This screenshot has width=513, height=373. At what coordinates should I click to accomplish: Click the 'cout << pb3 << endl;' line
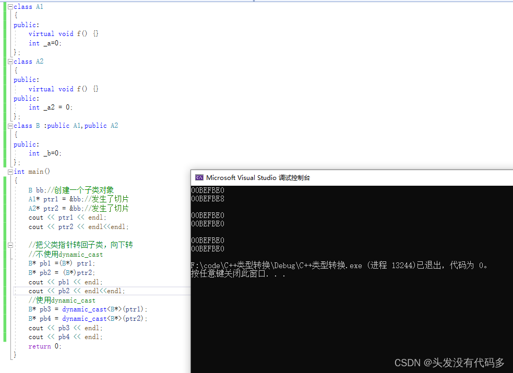point(65,328)
